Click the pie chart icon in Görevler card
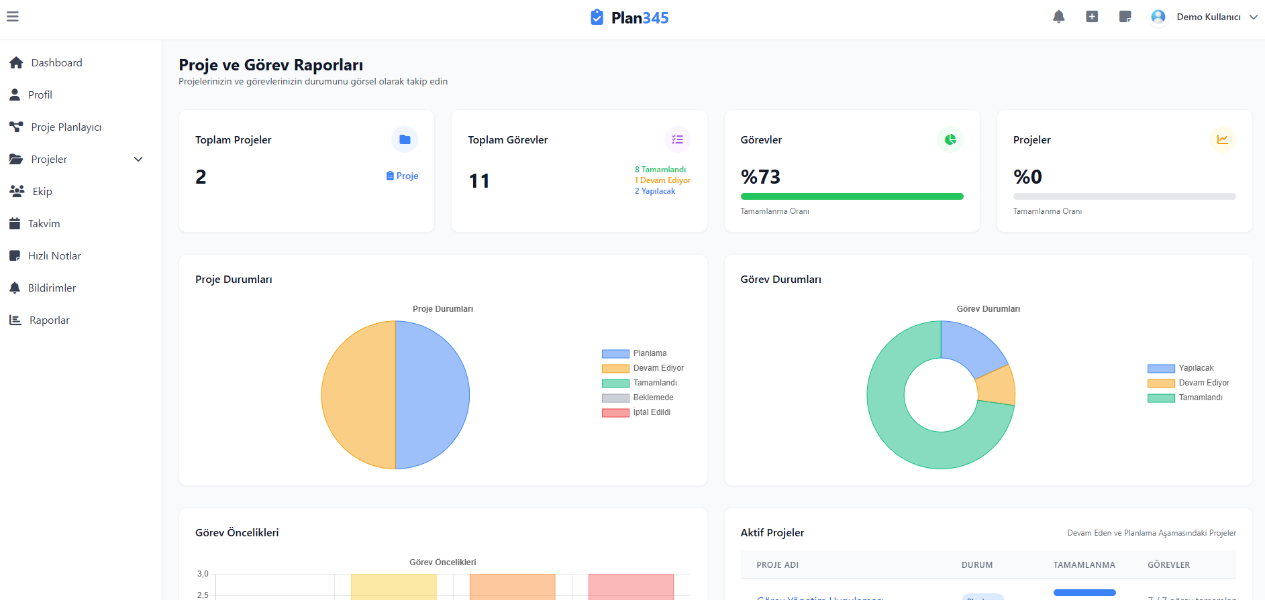 tap(950, 139)
